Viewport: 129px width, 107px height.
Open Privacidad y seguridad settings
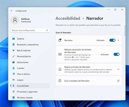click(30, 92)
